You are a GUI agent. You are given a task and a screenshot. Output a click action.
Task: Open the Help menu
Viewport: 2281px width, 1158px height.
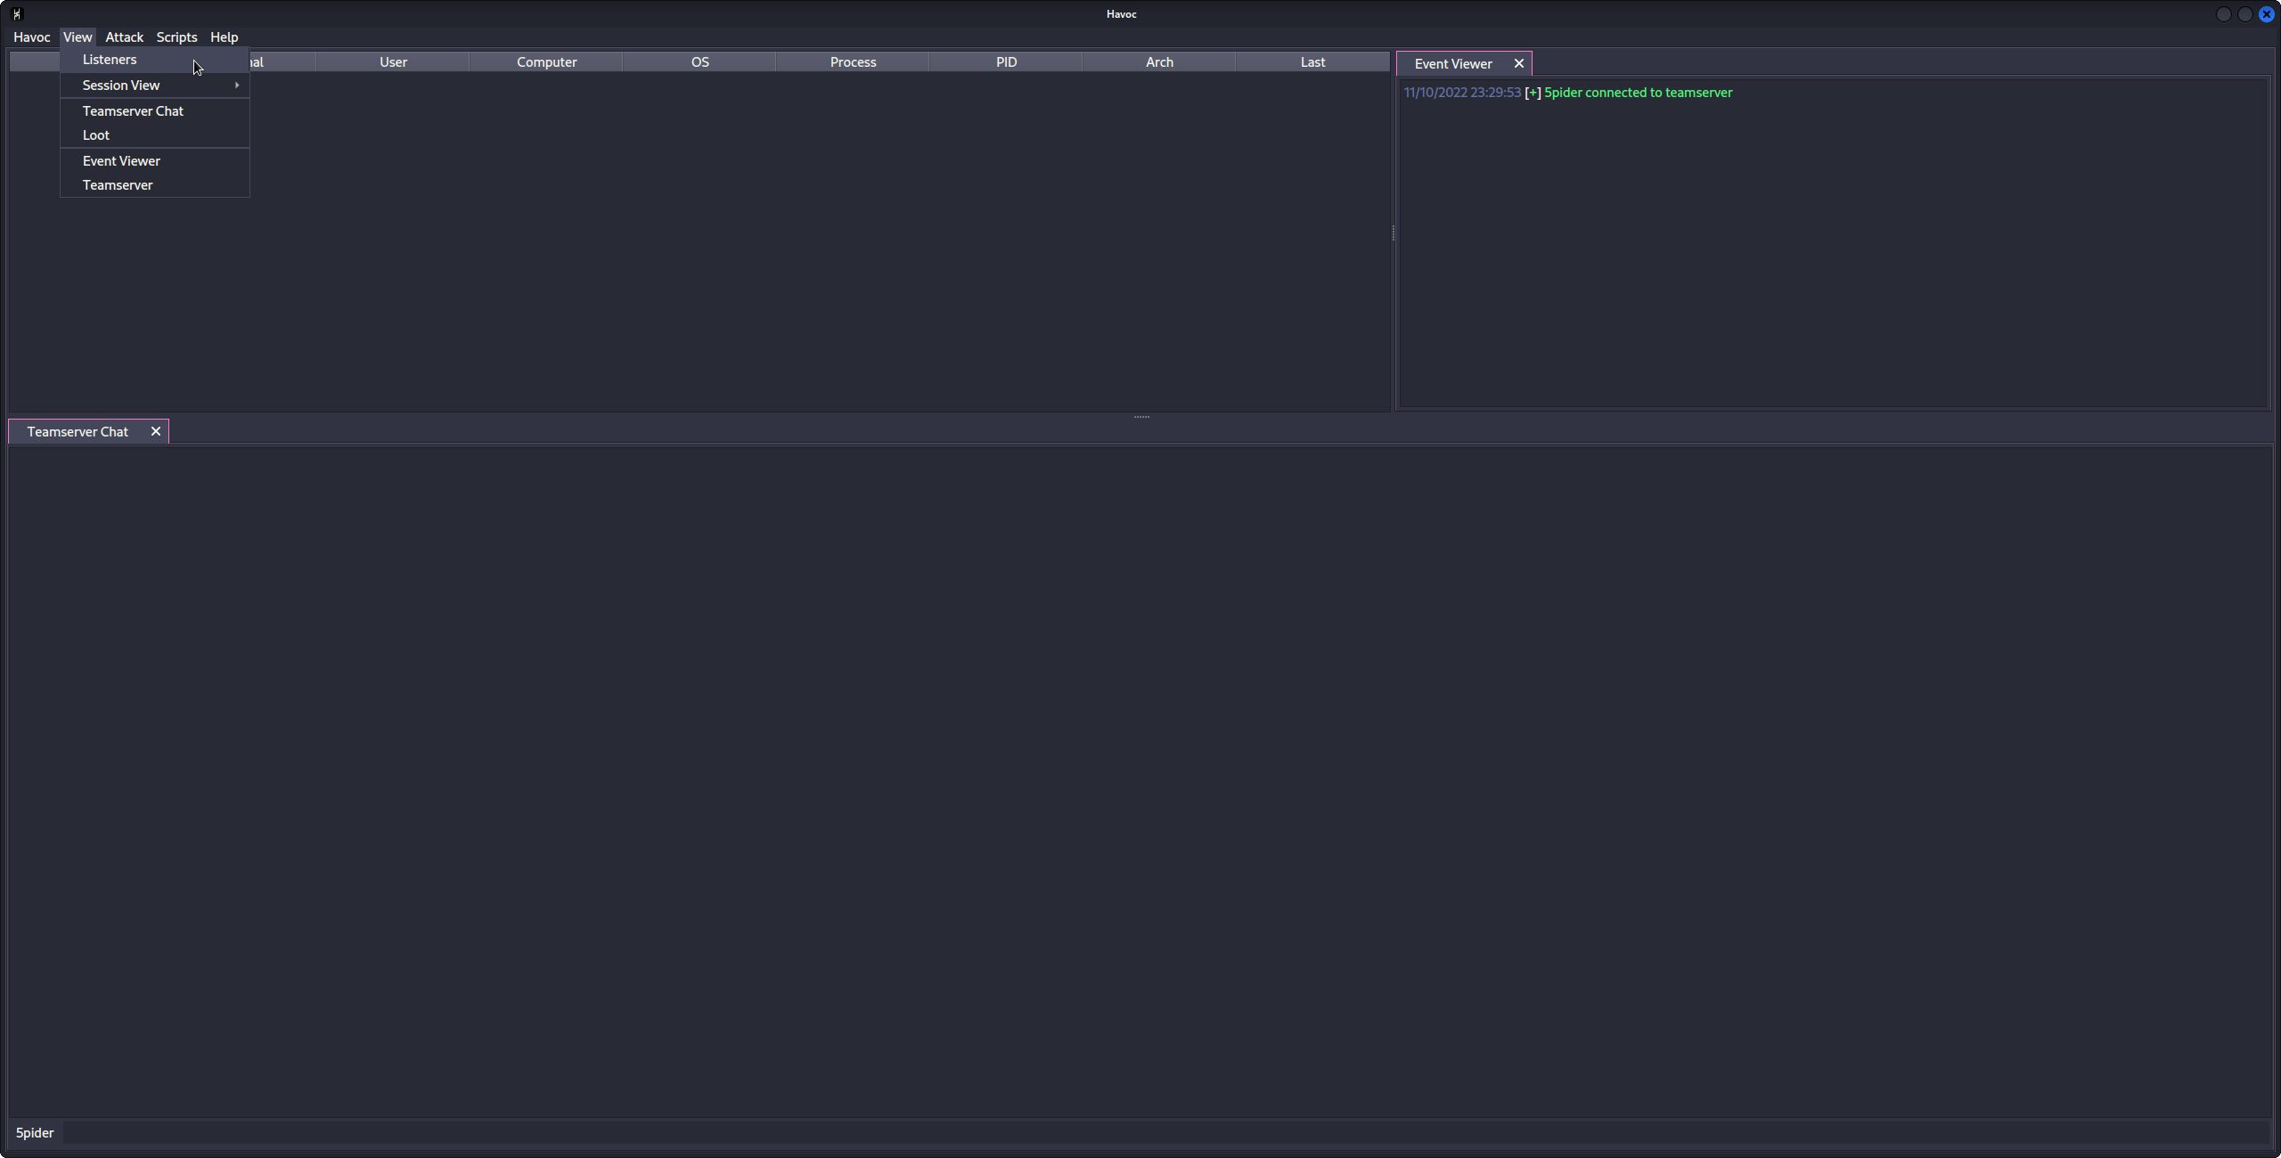[x=224, y=37]
